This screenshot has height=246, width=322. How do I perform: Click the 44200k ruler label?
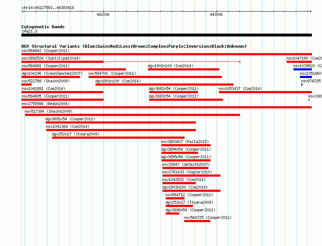coord(103,14)
